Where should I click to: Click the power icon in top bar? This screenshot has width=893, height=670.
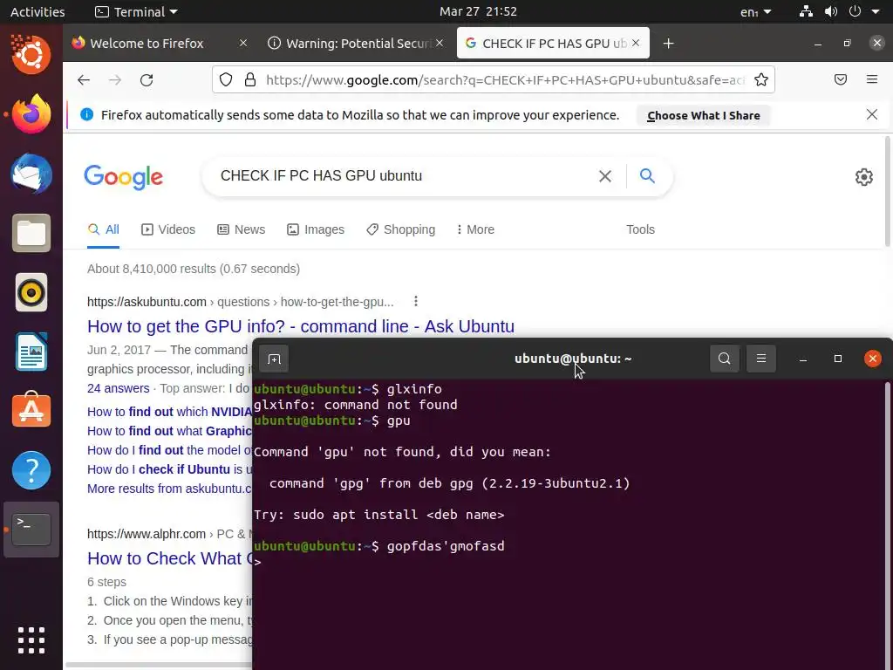click(x=855, y=11)
